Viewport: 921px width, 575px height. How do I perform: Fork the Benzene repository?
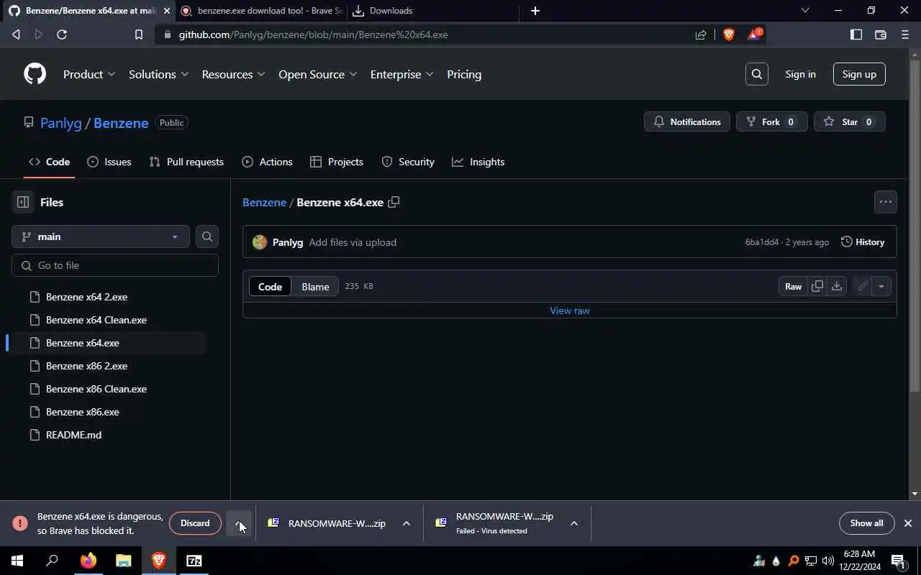771,121
